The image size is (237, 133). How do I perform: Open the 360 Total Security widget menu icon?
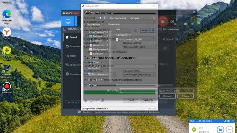[x=228, y=121]
